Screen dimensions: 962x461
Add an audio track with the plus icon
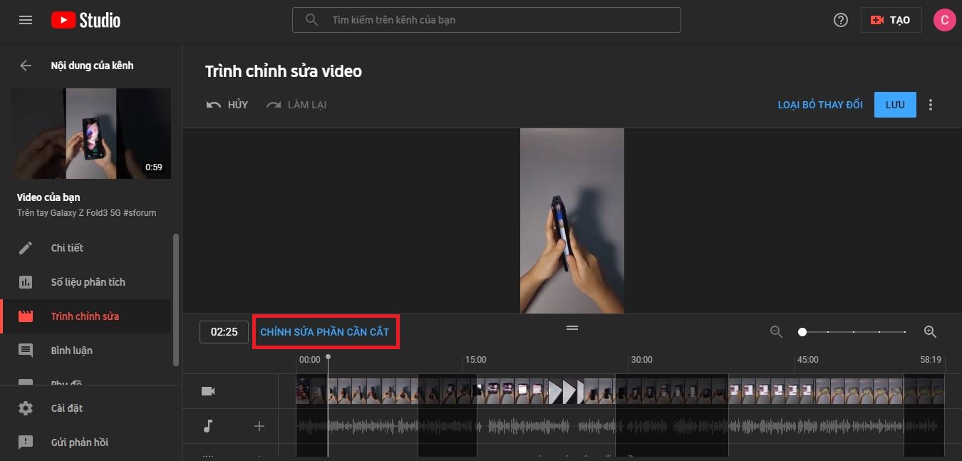pos(259,426)
